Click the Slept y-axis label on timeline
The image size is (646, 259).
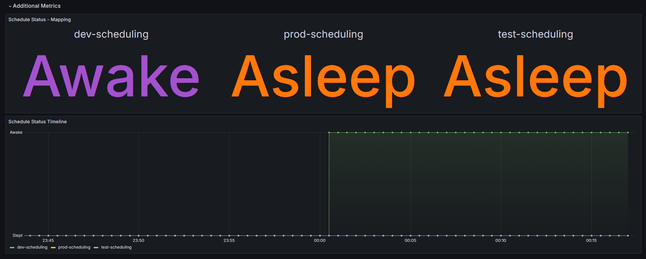[18, 235]
